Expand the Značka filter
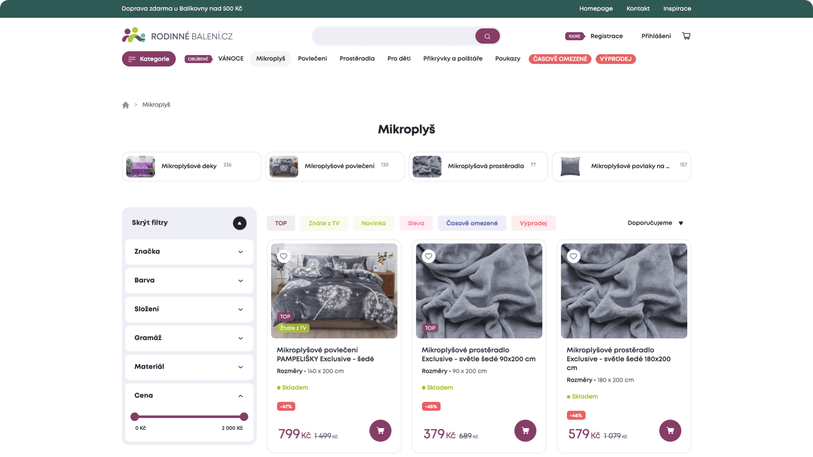This screenshot has height=457, width=813. pos(189,252)
